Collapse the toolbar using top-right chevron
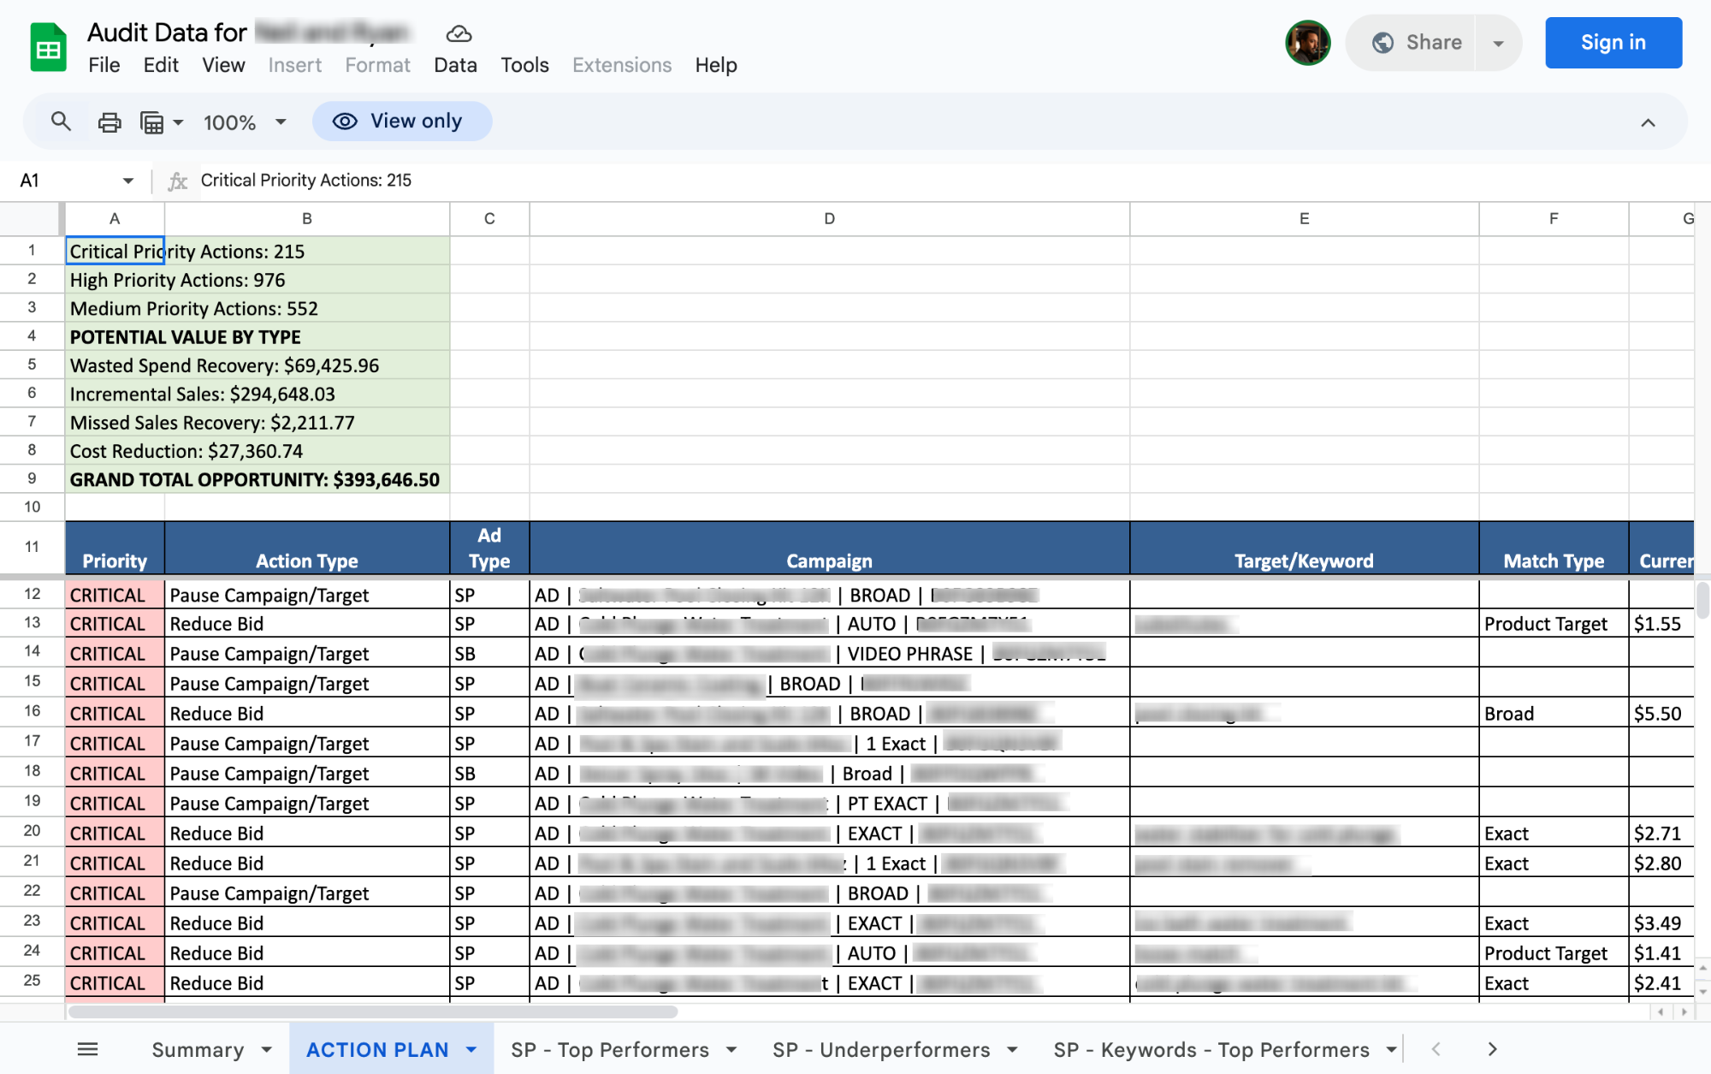Viewport: 1711px width, 1074px height. click(1649, 122)
